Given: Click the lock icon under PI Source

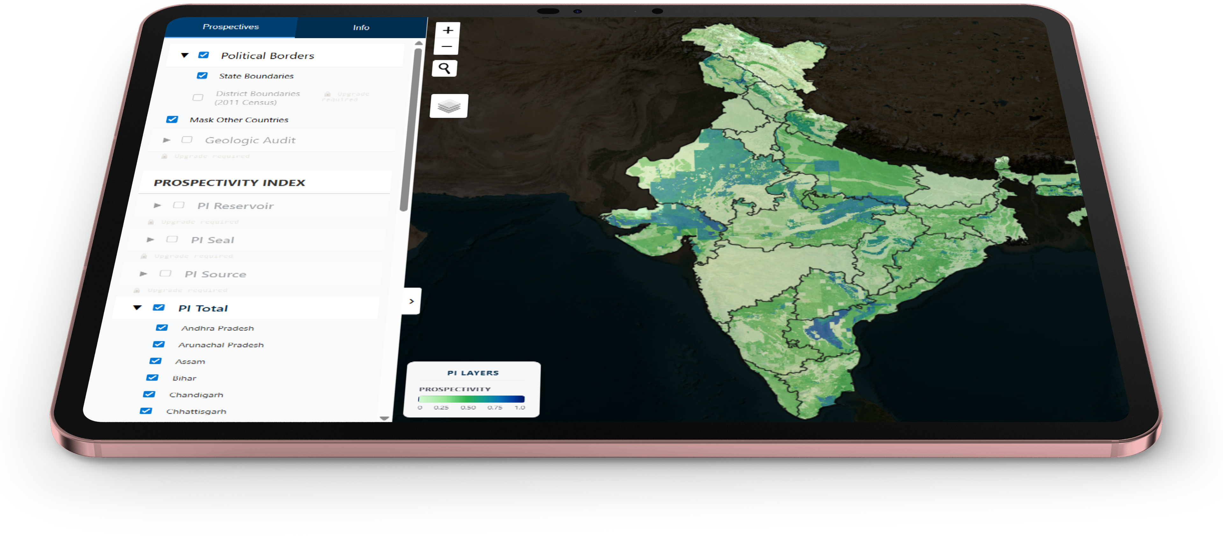Looking at the screenshot, I should coord(137,290).
